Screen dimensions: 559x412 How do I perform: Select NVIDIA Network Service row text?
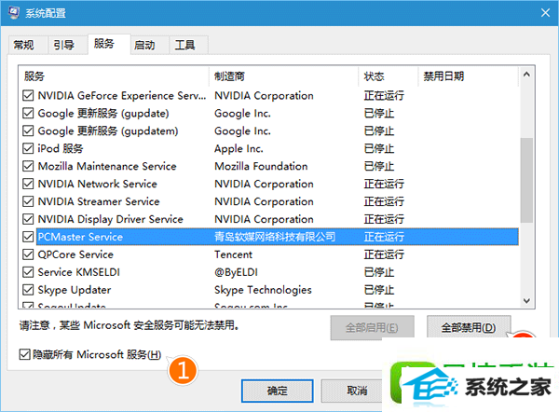(x=97, y=184)
